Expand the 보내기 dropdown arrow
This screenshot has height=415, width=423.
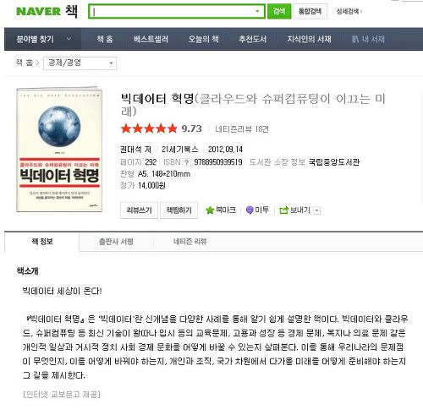(x=317, y=210)
